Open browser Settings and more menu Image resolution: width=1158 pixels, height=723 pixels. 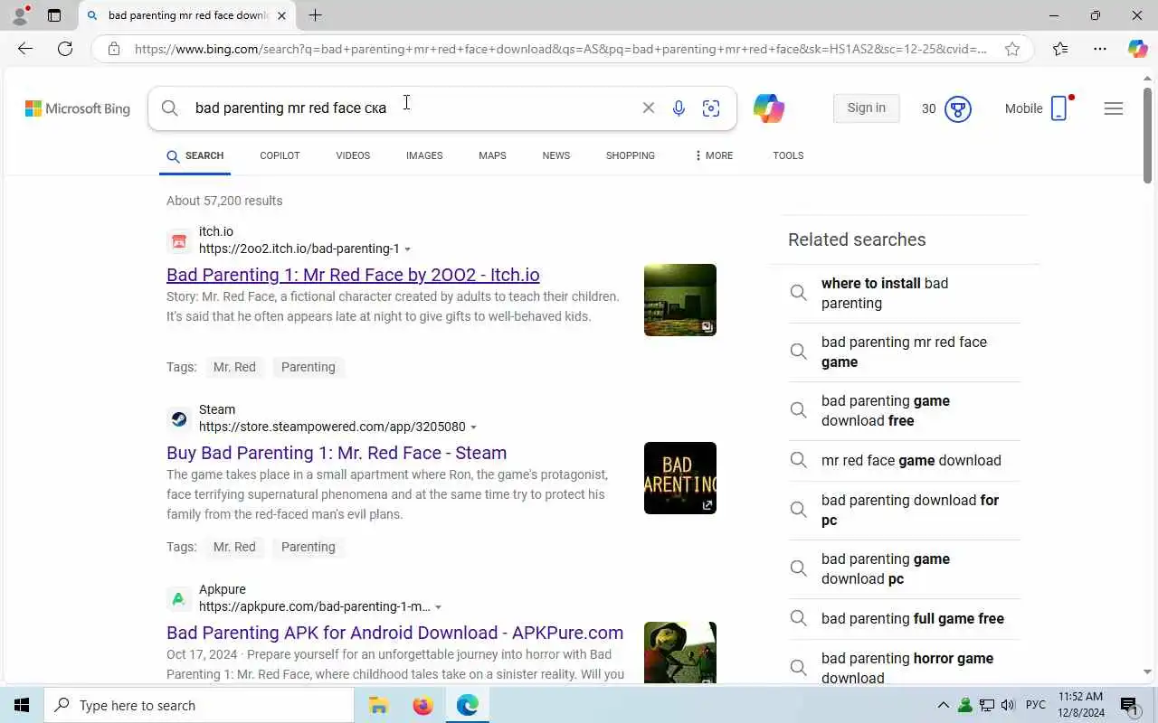[1099, 49]
